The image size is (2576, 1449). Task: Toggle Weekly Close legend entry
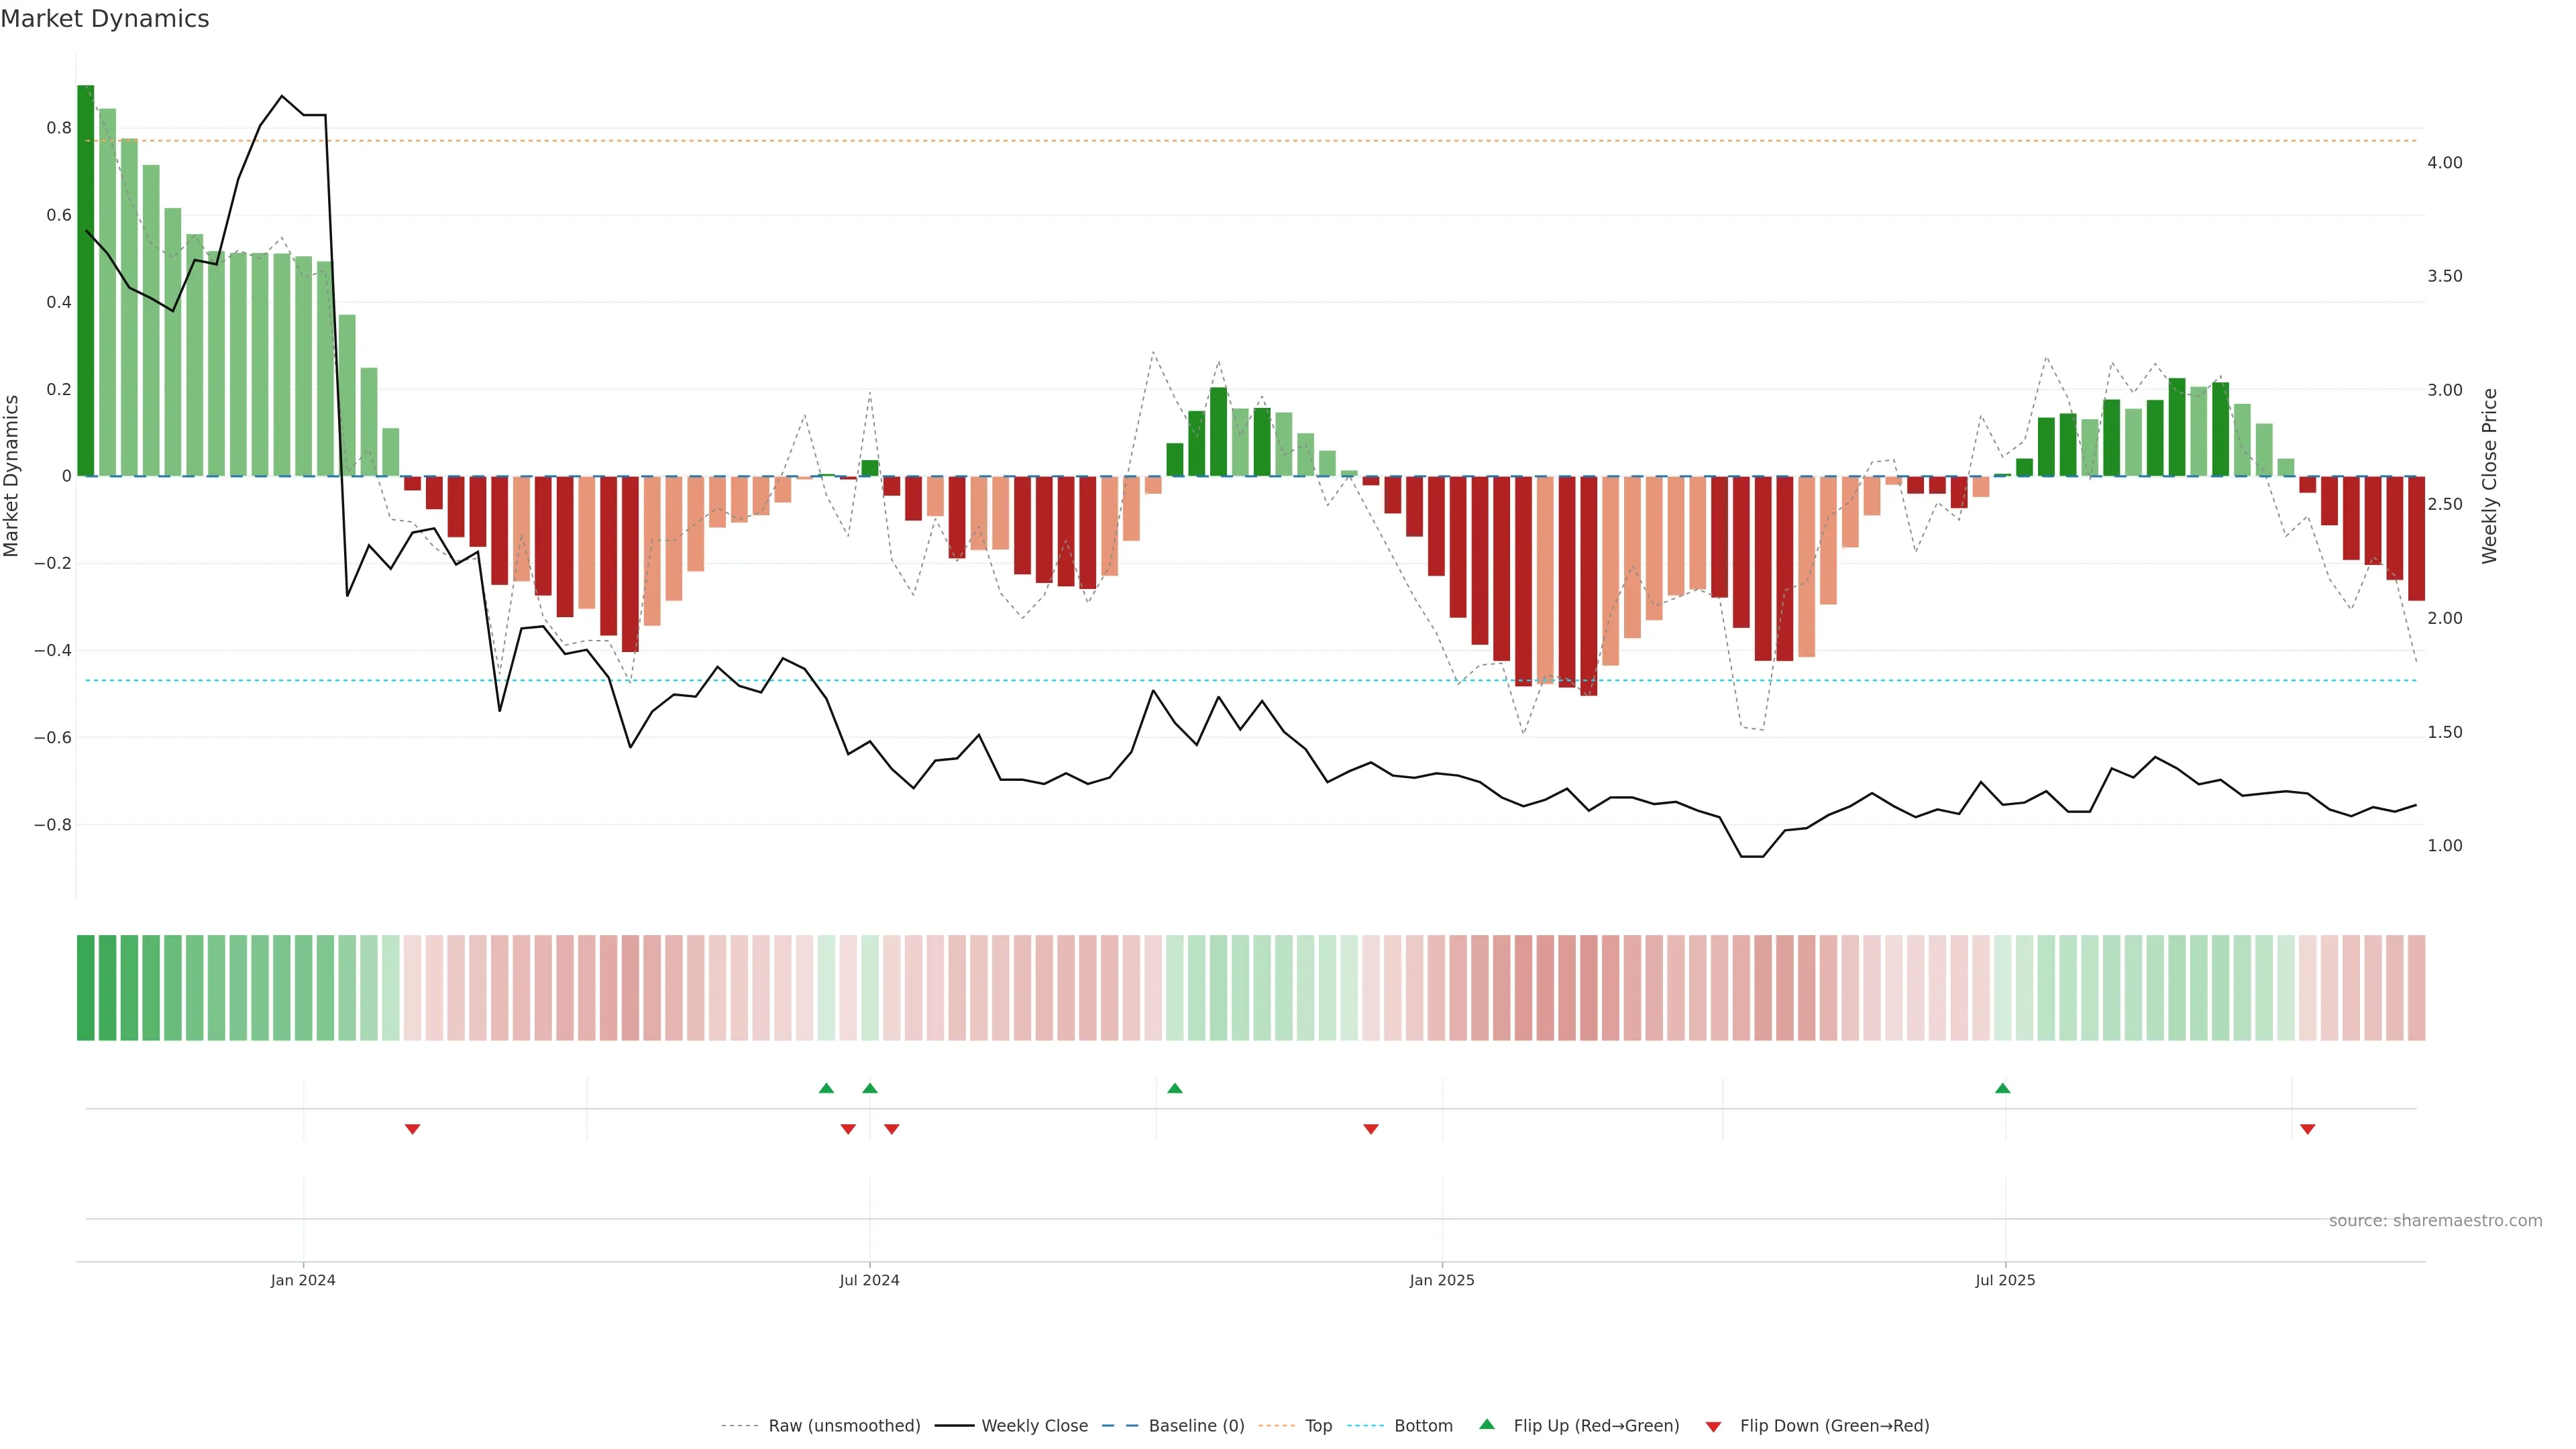tap(1034, 1426)
